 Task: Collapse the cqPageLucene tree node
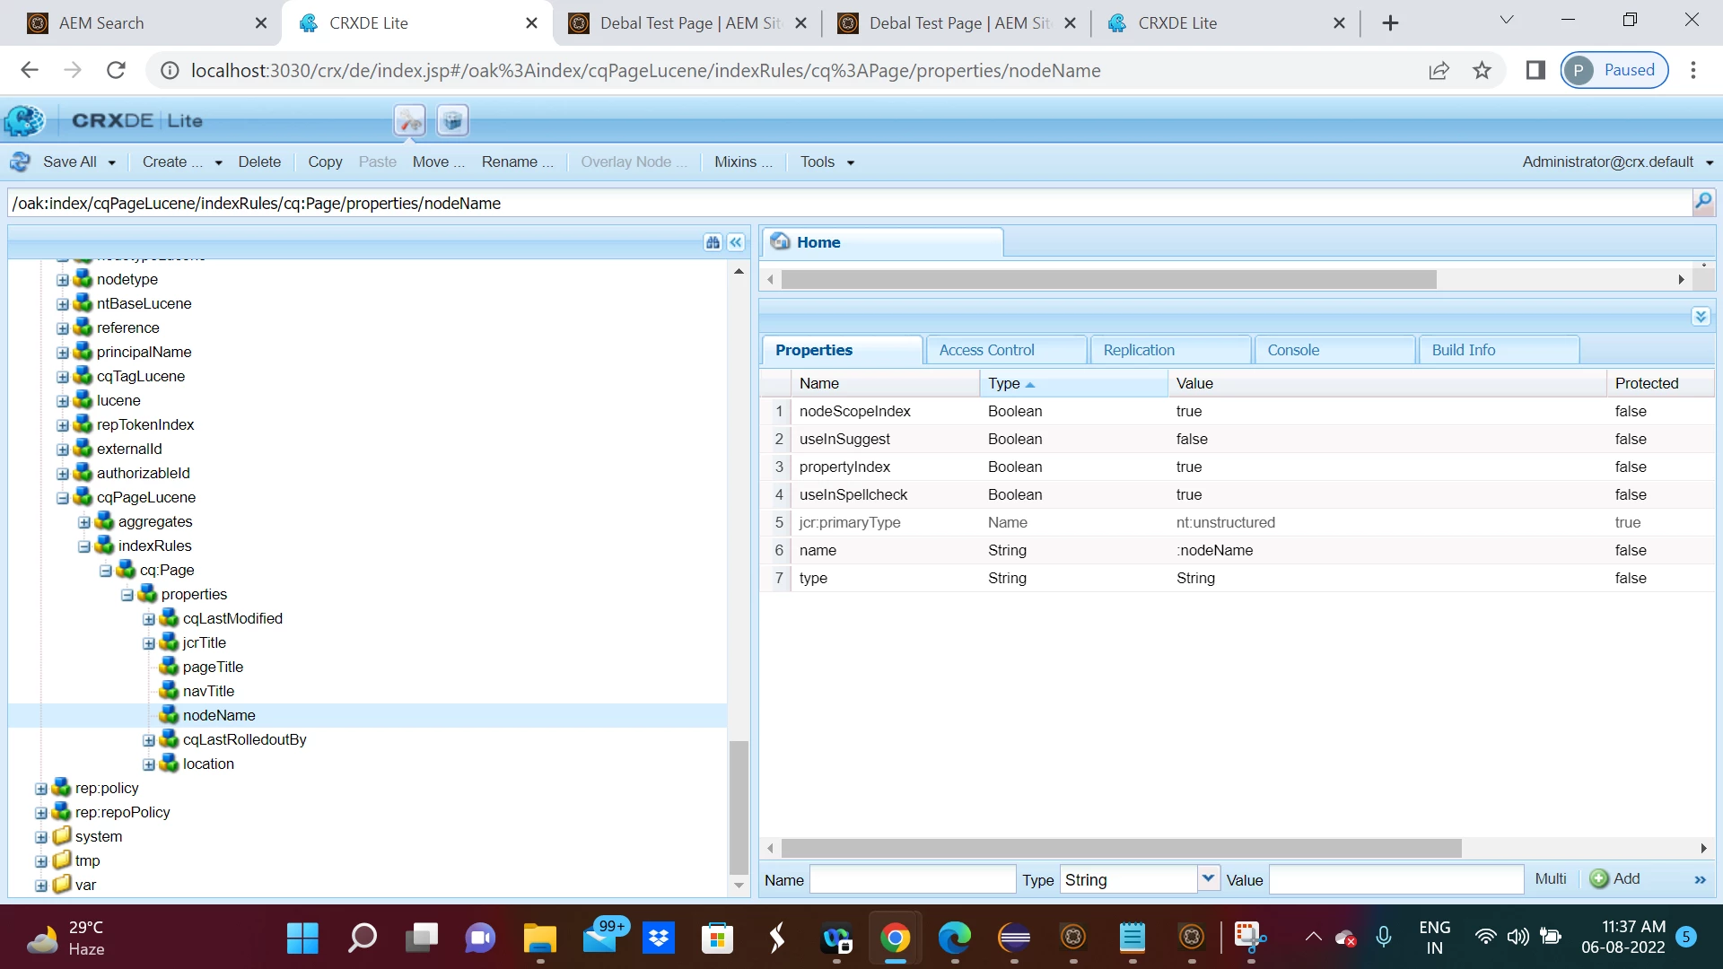63,498
